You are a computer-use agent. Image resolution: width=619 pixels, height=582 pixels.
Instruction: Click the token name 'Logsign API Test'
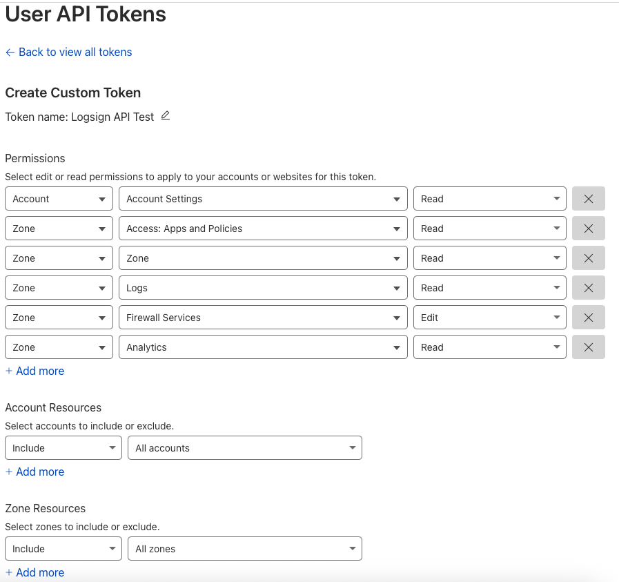(112, 117)
